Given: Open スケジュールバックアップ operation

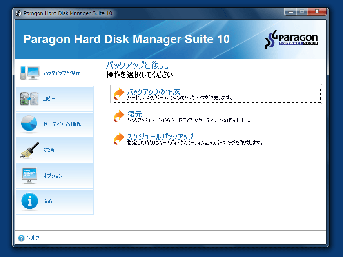Looking at the screenshot, I should point(160,137).
